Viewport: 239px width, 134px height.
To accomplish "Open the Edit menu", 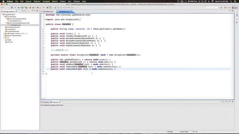I will (x=22, y=1).
